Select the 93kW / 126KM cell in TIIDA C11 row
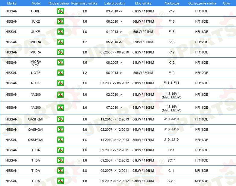This screenshot has height=186, width=236. point(143,171)
